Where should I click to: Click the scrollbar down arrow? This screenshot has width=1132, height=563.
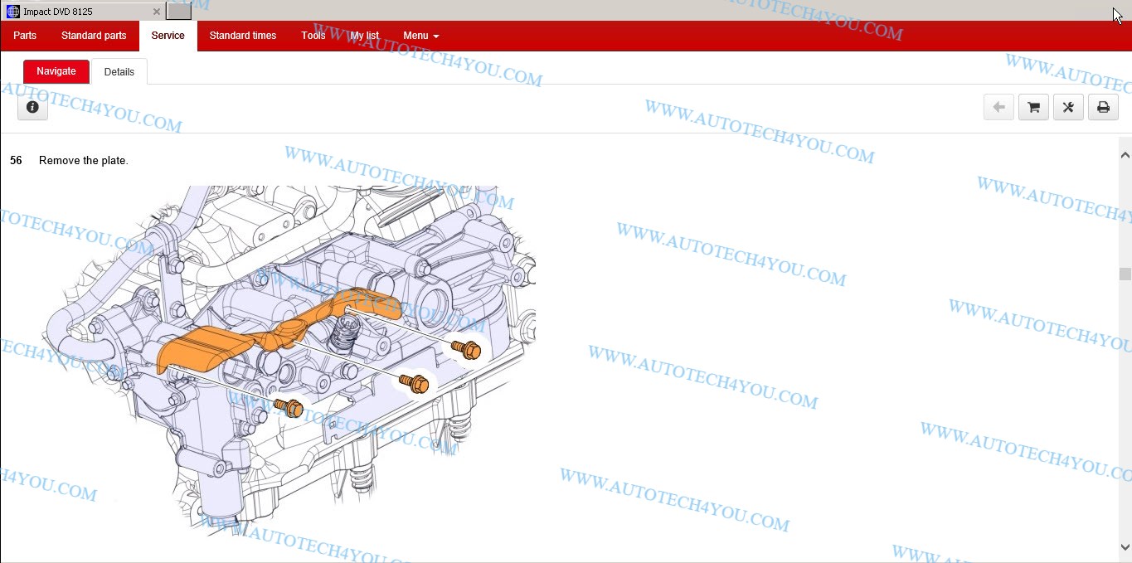(1125, 547)
